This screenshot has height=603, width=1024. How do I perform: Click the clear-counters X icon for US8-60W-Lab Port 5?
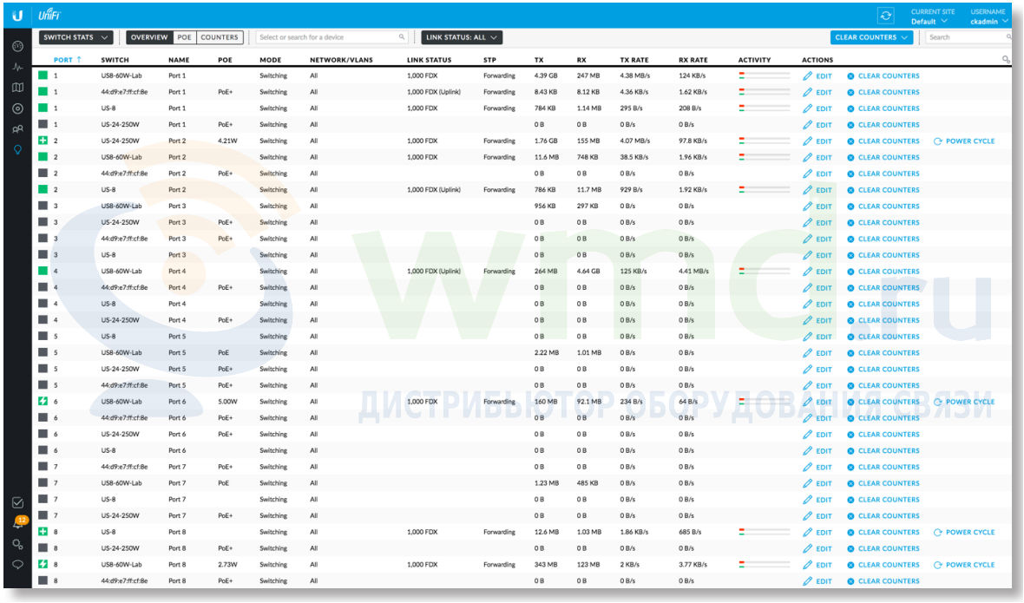click(x=850, y=353)
